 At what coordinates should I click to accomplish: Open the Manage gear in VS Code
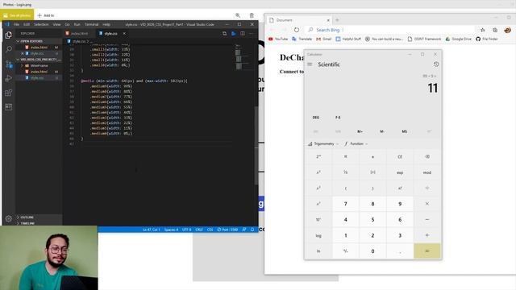pyautogui.click(x=9, y=218)
